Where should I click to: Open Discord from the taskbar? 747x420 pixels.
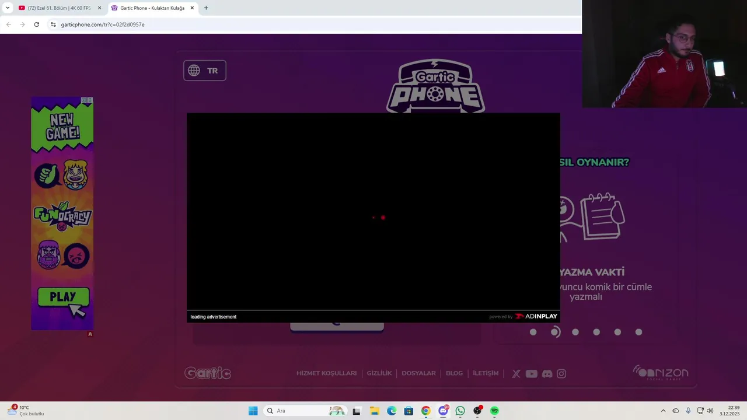point(443,411)
